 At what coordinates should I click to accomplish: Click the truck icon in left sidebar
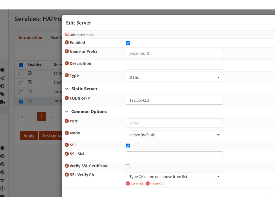click(x=3, y=102)
